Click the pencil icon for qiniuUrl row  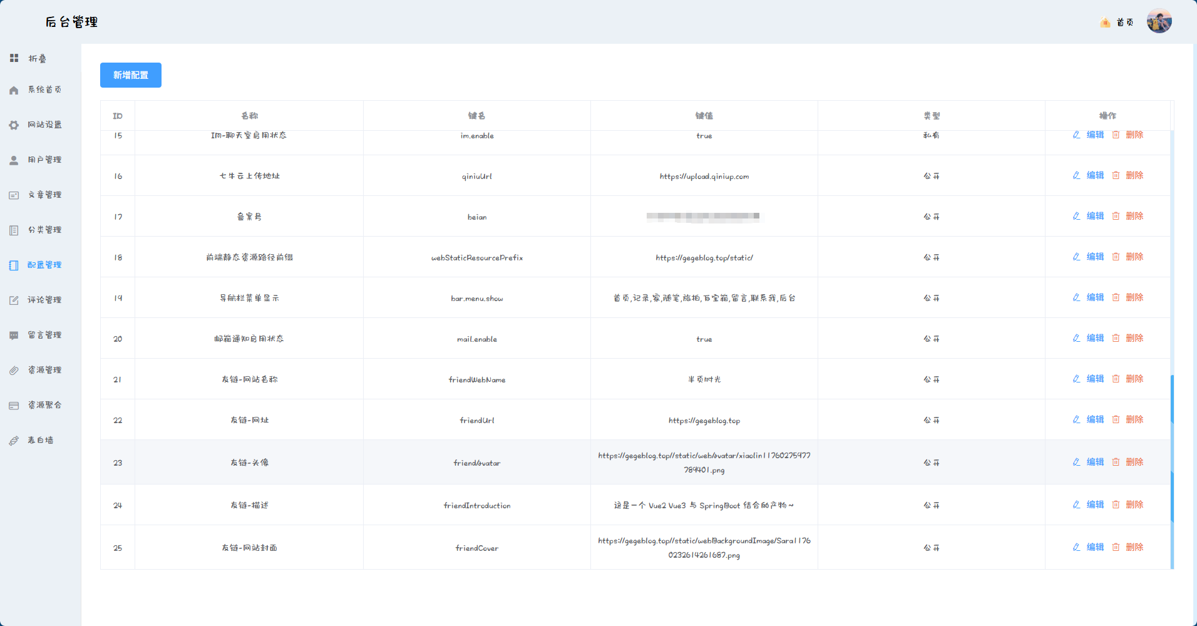coord(1076,175)
